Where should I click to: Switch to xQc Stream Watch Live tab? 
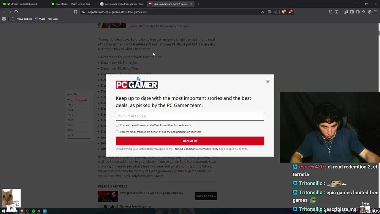tap(73, 4)
